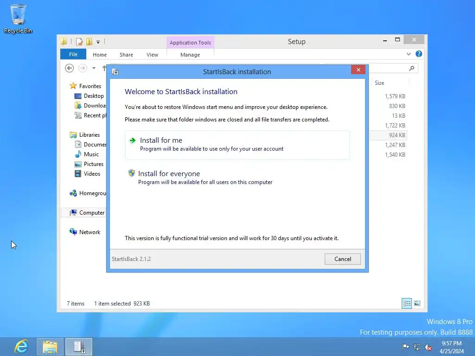This screenshot has width=475, height=356.
Task: Click the shield icon beside Install for everyone
Action: coord(131,173)
